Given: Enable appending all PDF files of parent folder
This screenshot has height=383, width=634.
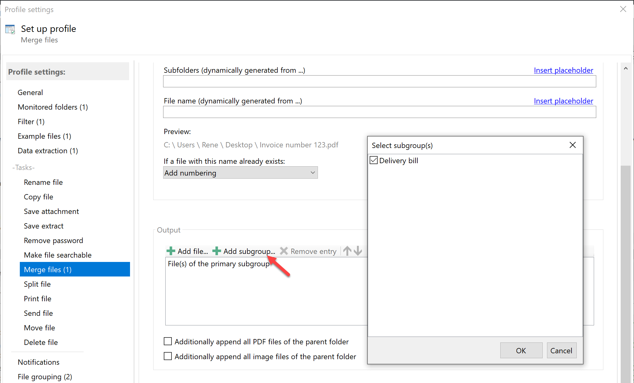Looking at the screenshot, I should point(168,342).
